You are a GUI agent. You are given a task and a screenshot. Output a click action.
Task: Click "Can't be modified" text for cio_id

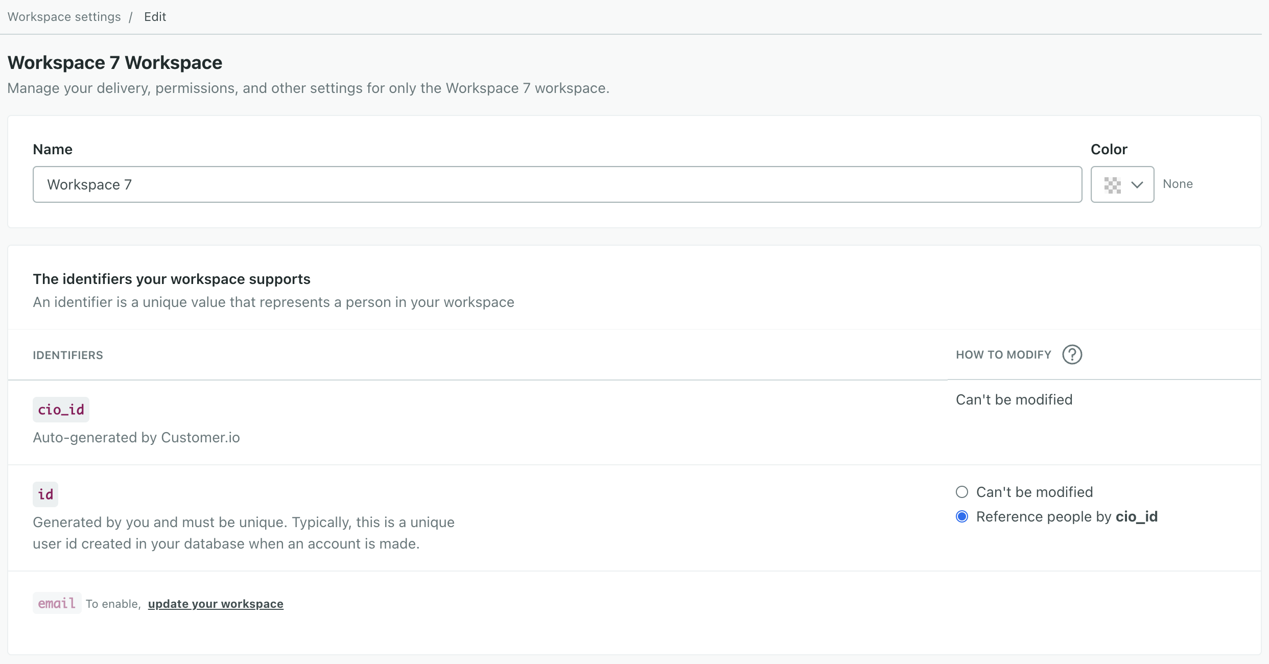pyautogui.click(x=1014, y=399)
